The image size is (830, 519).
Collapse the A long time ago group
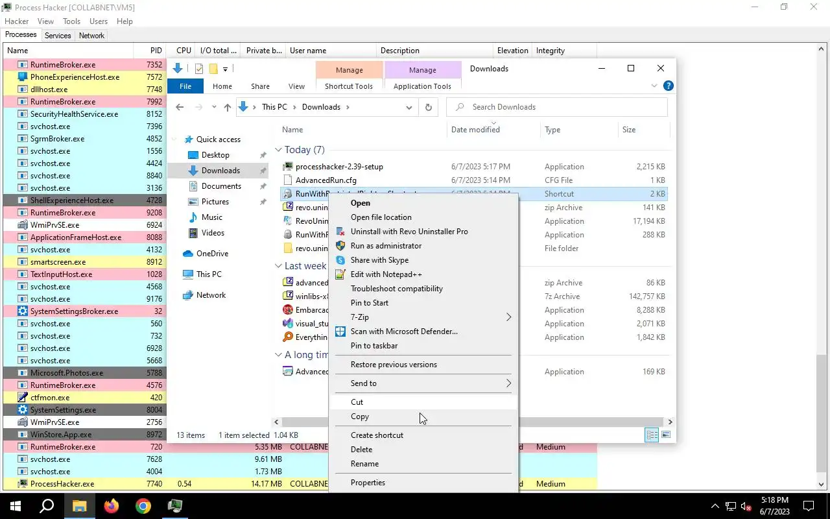pos(278,355)
